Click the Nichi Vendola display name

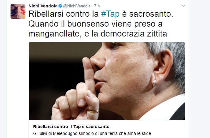pyautogui.click(x=43, y=6)
